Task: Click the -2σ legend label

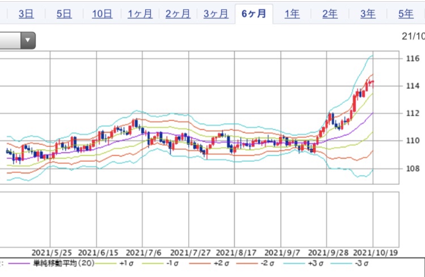Action: [267, 263]
